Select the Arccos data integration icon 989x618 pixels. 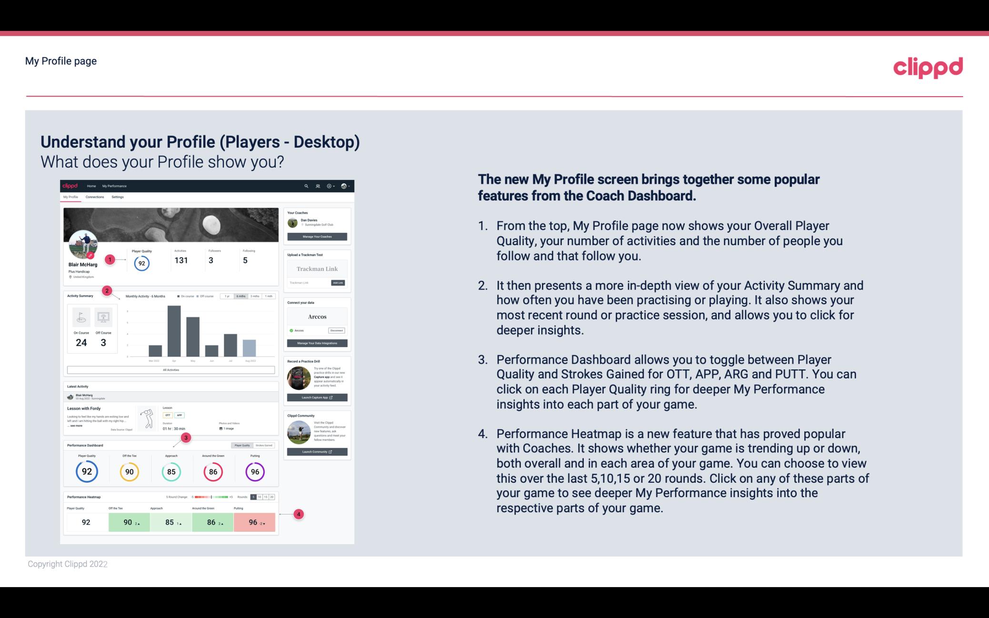tap(291, 330)
